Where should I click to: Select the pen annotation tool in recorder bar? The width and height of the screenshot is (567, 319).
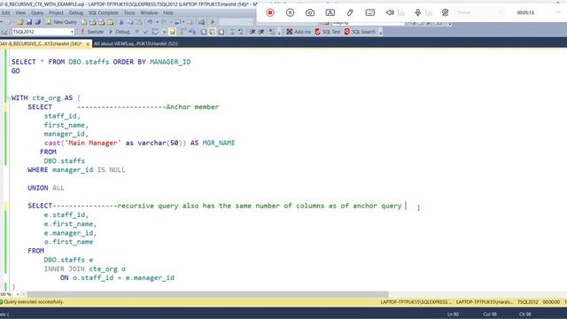point(350,12)
